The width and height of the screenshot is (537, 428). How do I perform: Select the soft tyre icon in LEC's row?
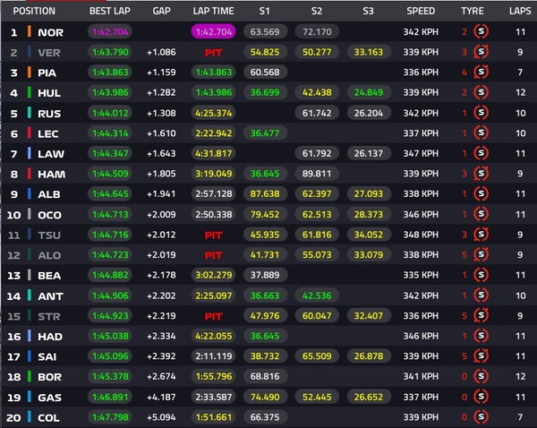point(481,133)
